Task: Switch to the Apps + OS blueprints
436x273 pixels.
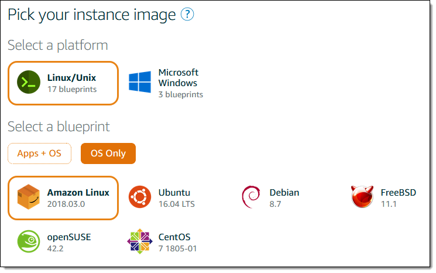Action: pyautogui.click(x=39, y=153)
